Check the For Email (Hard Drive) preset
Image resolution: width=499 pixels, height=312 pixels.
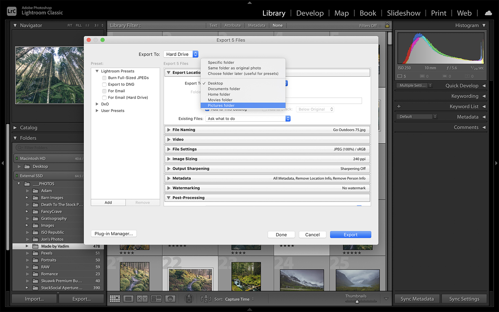point(104,98)
